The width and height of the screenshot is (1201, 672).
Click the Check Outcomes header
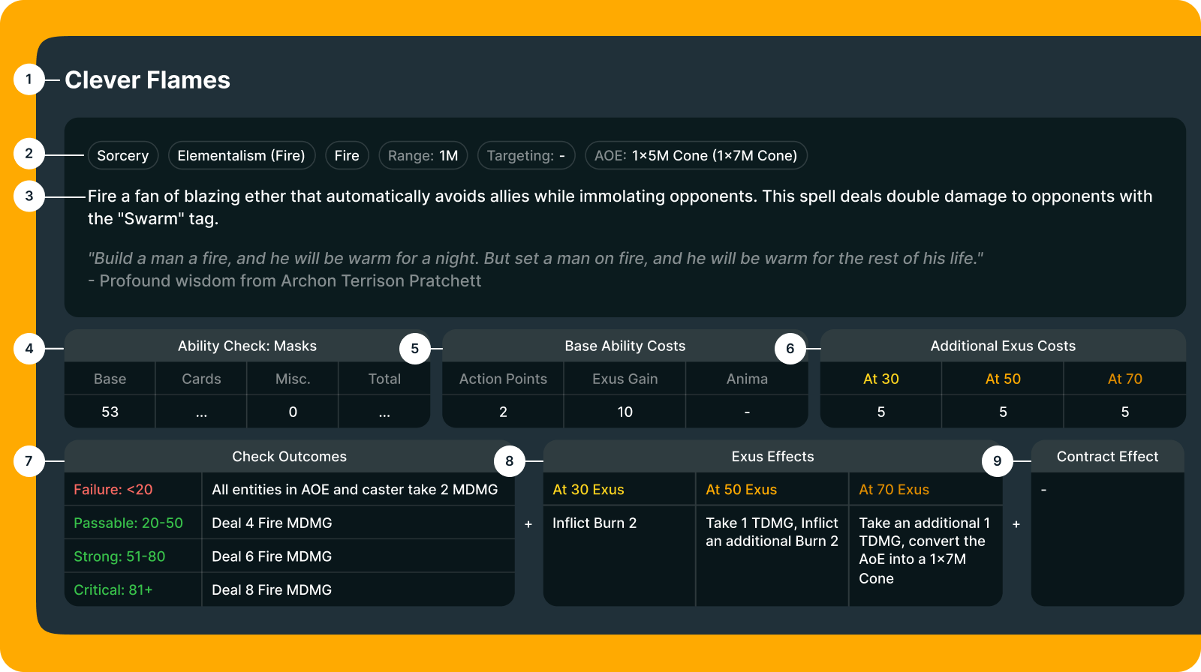click(290, 457)
